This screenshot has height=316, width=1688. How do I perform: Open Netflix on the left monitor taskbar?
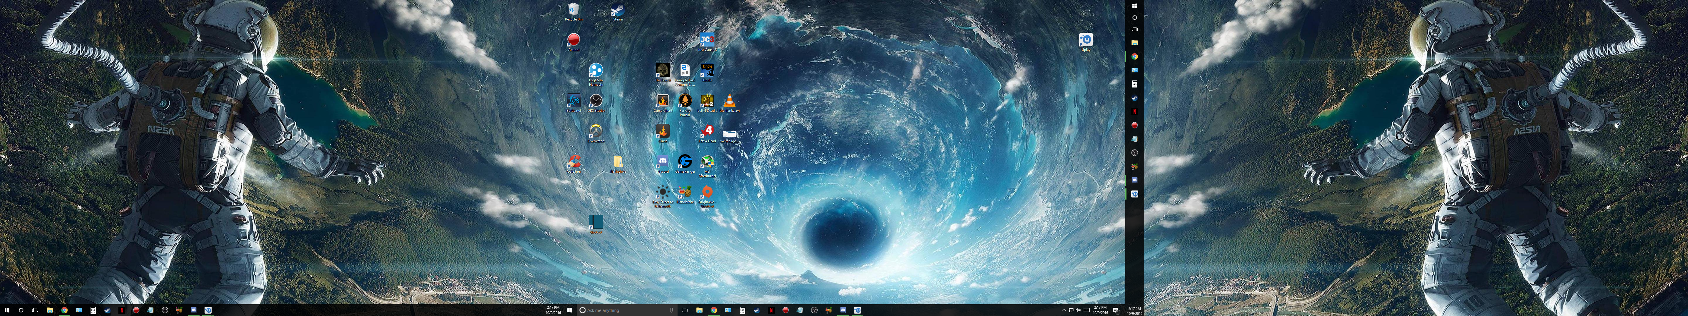pos(122,310)
